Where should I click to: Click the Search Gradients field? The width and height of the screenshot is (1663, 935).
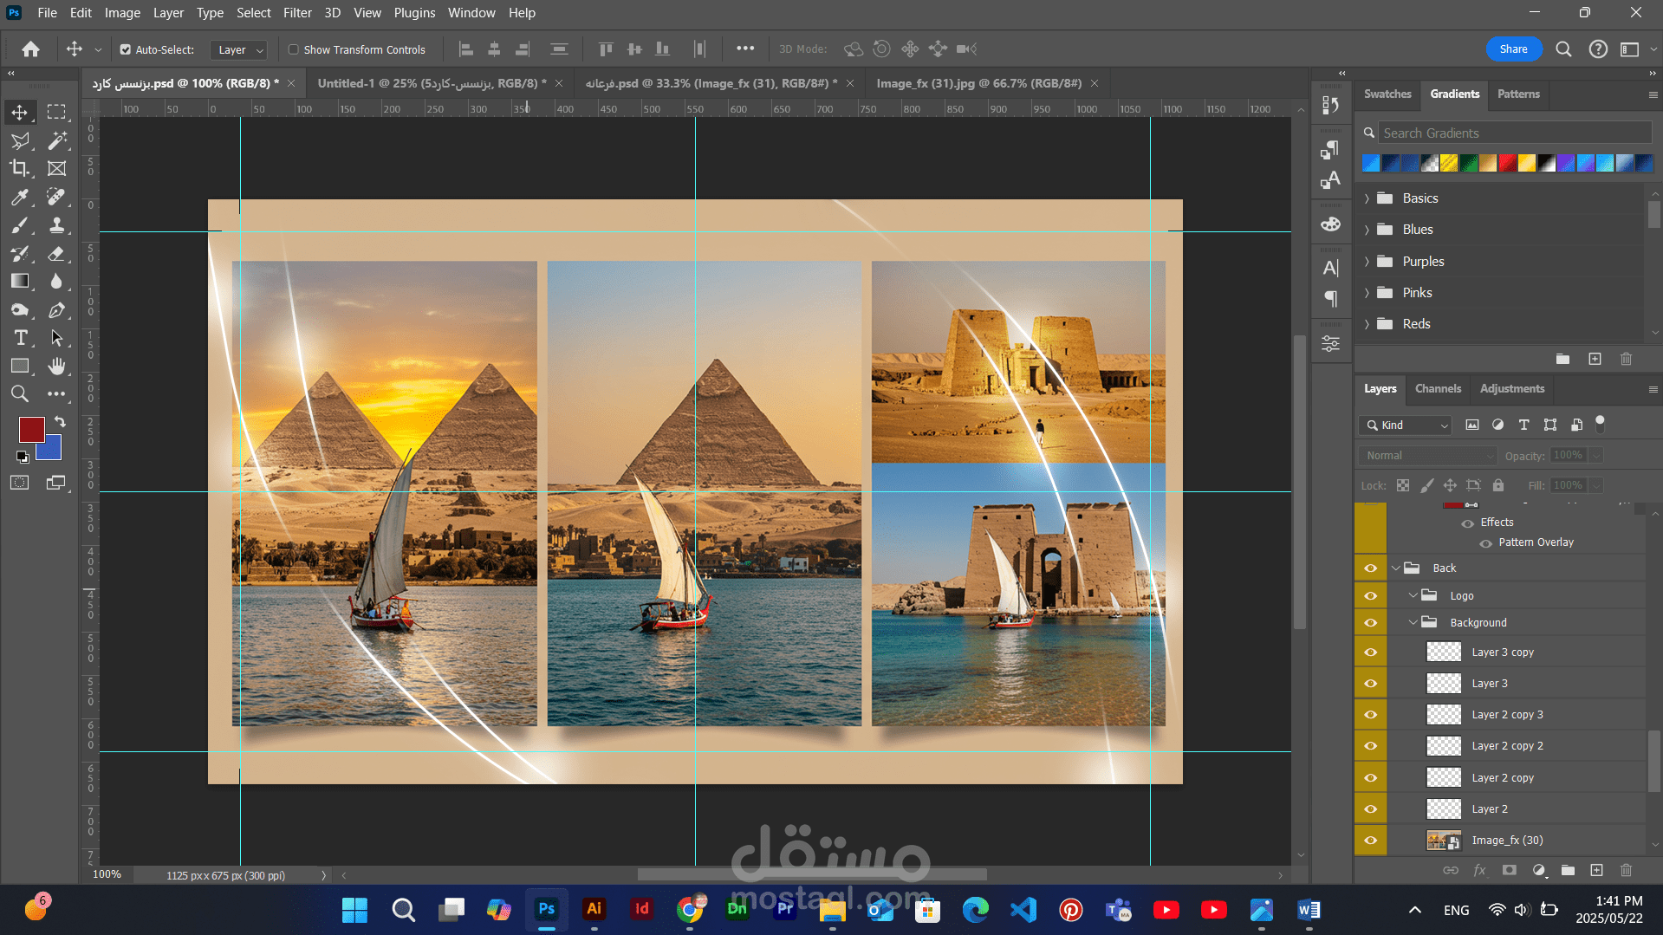click(x=1515, y=133)
